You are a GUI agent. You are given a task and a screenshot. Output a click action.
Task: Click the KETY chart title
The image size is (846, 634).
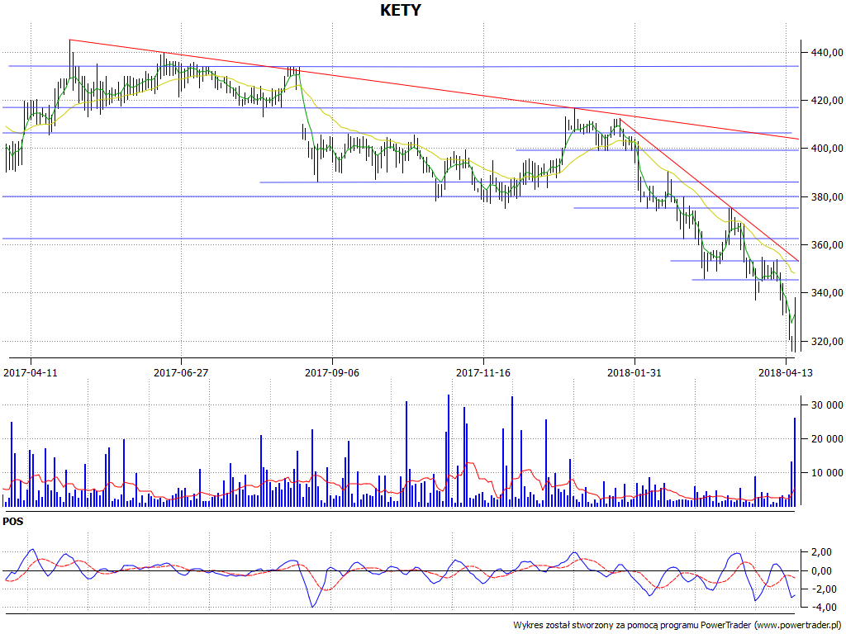coord(401,10)
